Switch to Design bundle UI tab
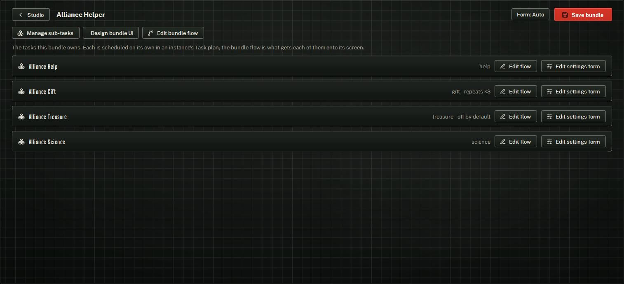The image size is (624, 284). 111,33
